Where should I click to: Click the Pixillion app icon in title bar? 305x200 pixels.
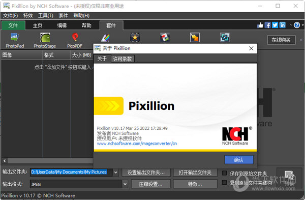click(6, 6)
